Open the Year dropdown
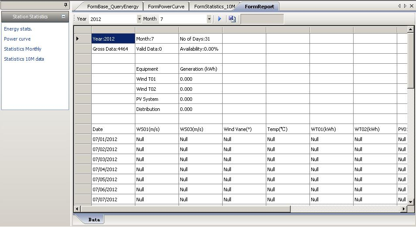This screenshot has width=416, height=227. 139,19
